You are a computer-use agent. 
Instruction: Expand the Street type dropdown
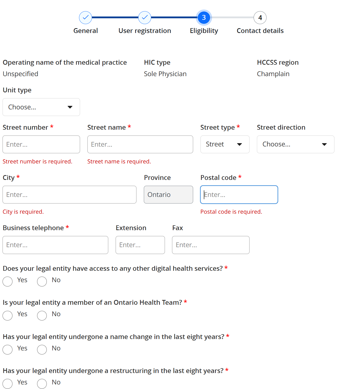(225, 144)
